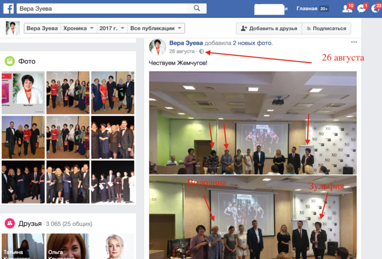Screen dimensions: 382x259
Task: Open second-row middle photo thumbnail
Action: point(68,138)
